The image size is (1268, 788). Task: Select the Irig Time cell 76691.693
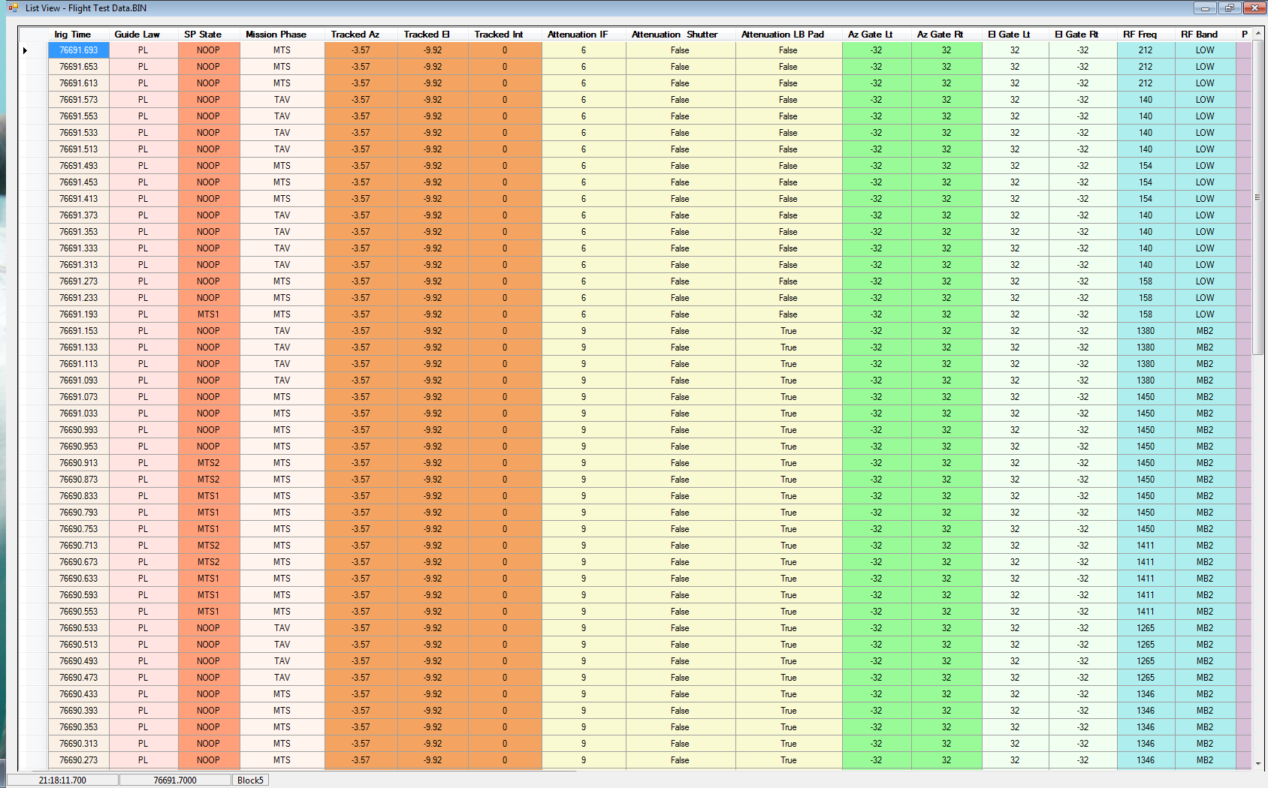click(x=79, y=50)
